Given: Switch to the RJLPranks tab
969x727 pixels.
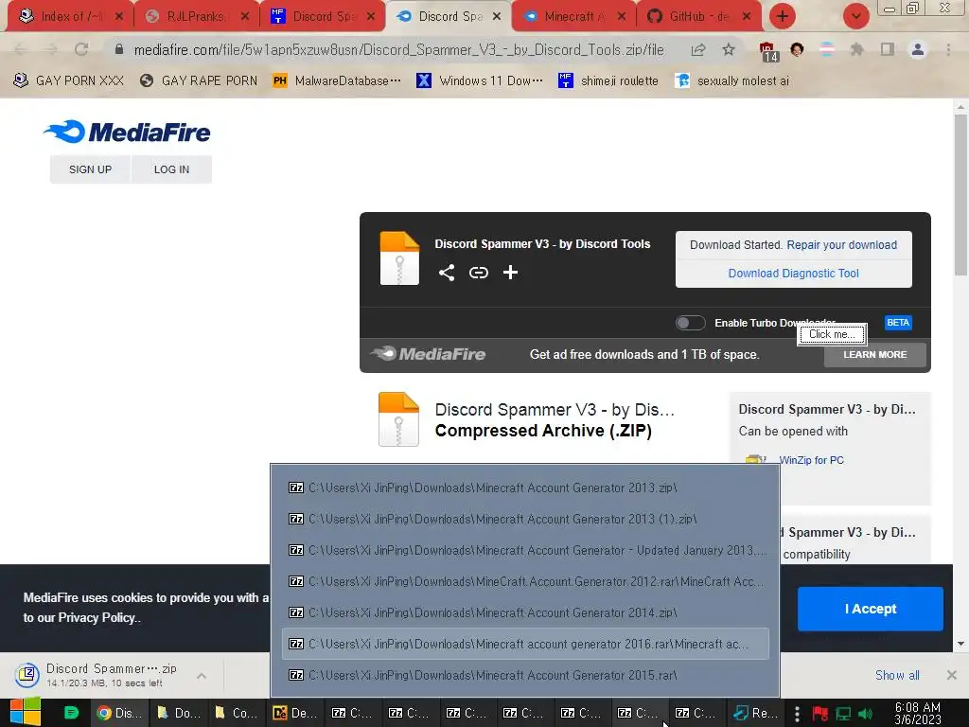Looking at the screenshot, I should pyautogui.click(x=197, y=16).
